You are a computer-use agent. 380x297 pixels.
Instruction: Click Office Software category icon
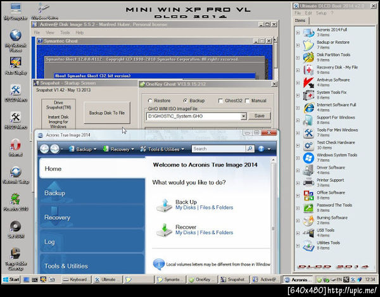308,195
